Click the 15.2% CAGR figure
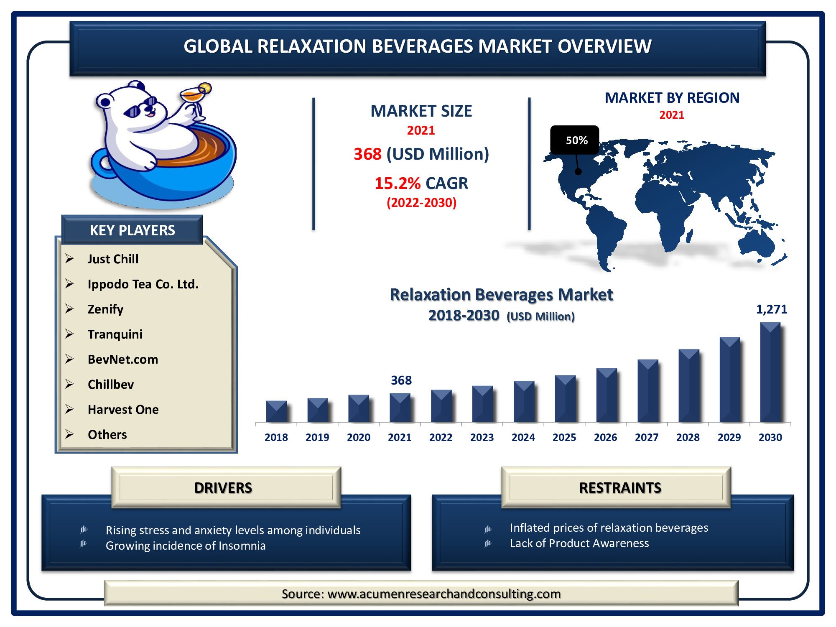836x627 pixels. pos(421,183)
